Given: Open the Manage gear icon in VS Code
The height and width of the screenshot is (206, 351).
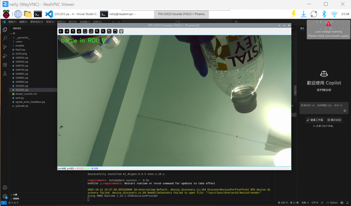Looking at the screenshot, I should (x=5, y=196).
